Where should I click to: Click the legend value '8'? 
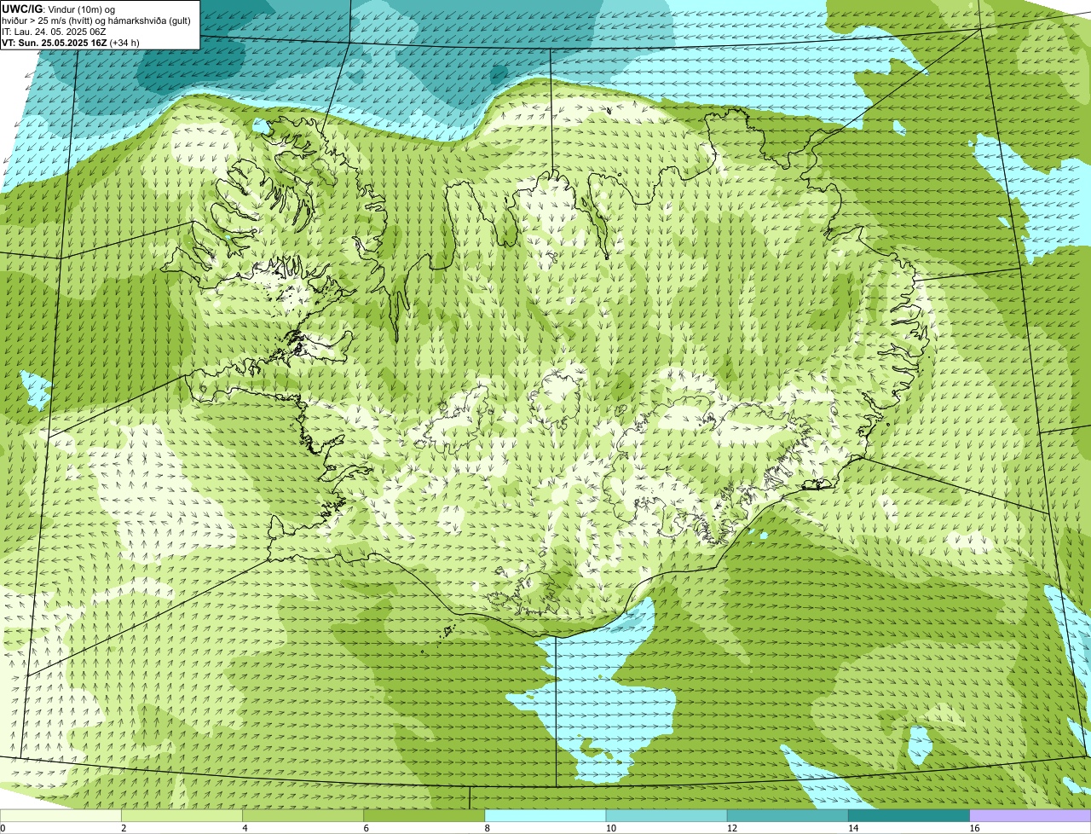[488, 828]
